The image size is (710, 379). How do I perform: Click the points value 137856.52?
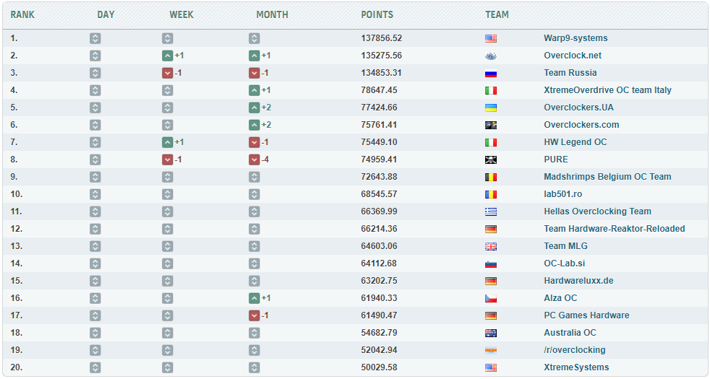point(382,38)
